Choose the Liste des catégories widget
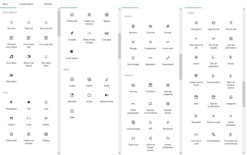Viewport: 247px width, 155px height. (168, 89)
